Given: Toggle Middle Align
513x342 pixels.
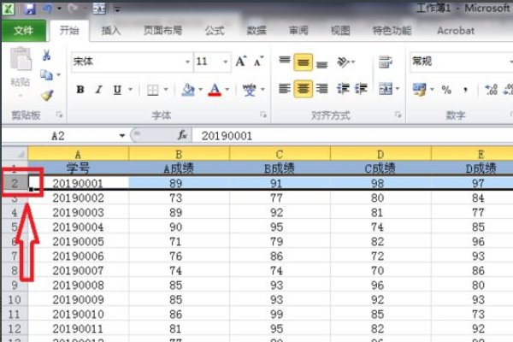Looking at the screenshot, I should pos(303,62).
